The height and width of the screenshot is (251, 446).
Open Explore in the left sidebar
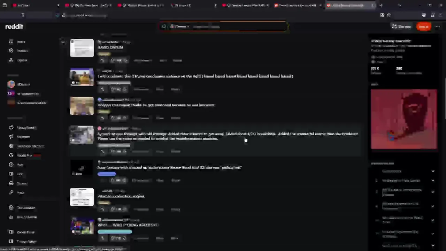click(x=22, y=60)
